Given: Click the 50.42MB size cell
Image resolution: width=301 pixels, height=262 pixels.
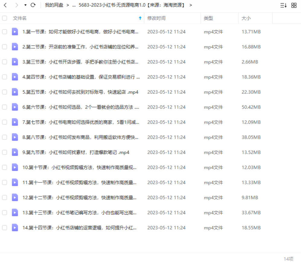Looking at the screenshot, I should 251,107.
